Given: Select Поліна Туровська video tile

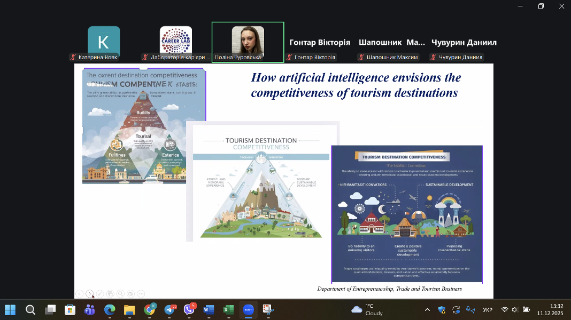Looking at the screenshot, I should 248,42.
